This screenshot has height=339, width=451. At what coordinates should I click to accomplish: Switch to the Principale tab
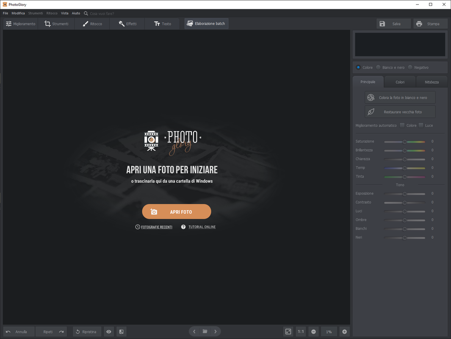(x=368, y=82)
